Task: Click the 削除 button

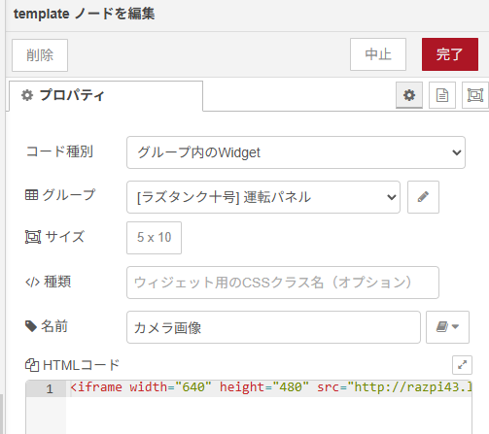Action: (40, 55)
